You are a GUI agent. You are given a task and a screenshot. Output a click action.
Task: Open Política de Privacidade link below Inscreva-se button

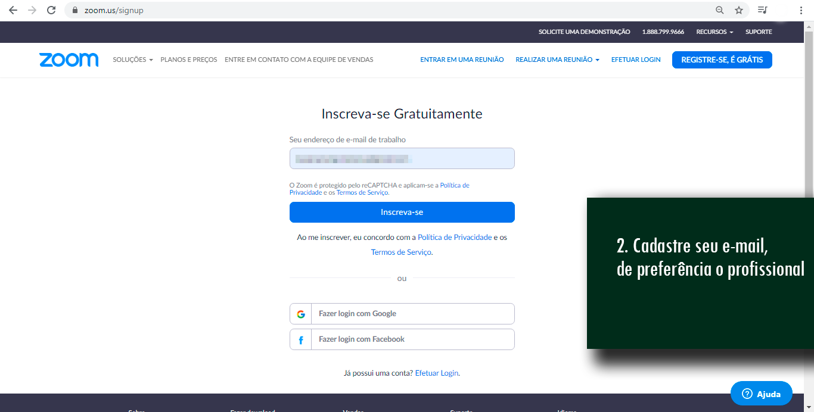tap(455, 237)
